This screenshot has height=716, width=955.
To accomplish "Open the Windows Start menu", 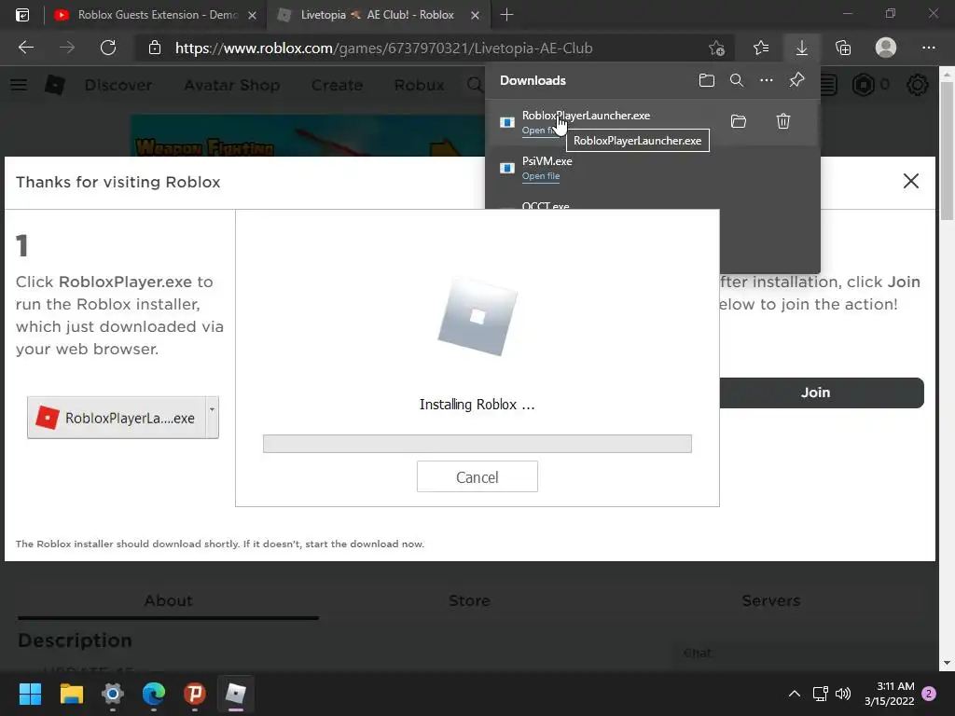I will pos(30,694).
